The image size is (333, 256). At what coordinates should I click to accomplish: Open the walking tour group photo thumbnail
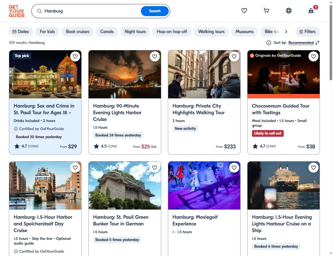point(204,74)
